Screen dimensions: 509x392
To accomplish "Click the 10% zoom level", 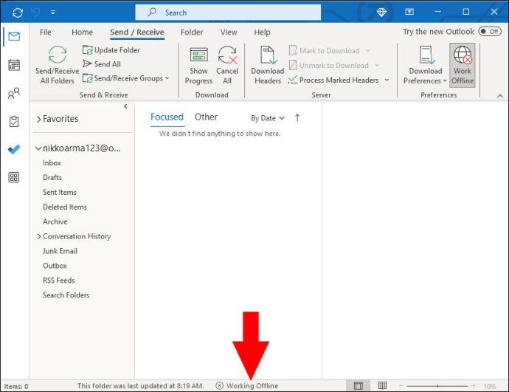I will click(x=490, y=386).
